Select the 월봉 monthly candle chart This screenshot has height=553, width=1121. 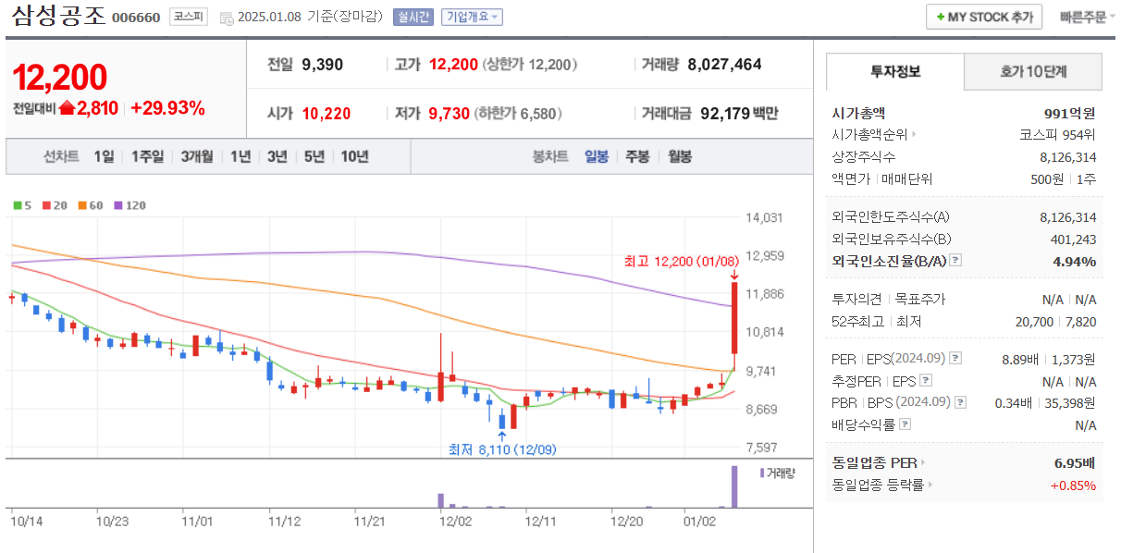tap(679, 156)
